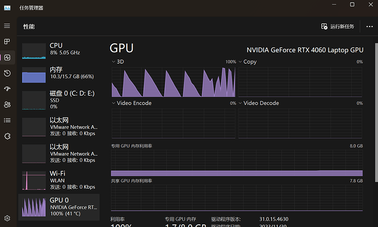Click the vertical scrollbar on the right
Viewport: 378px width, 227px height.
tap(376, 112)
